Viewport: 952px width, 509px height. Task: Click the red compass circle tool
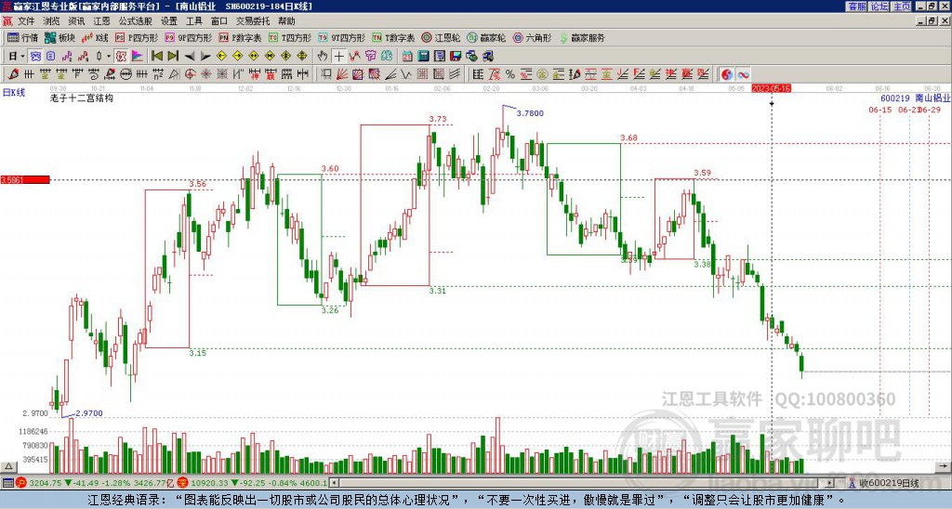pyautogui.click(x=190, y=74)
